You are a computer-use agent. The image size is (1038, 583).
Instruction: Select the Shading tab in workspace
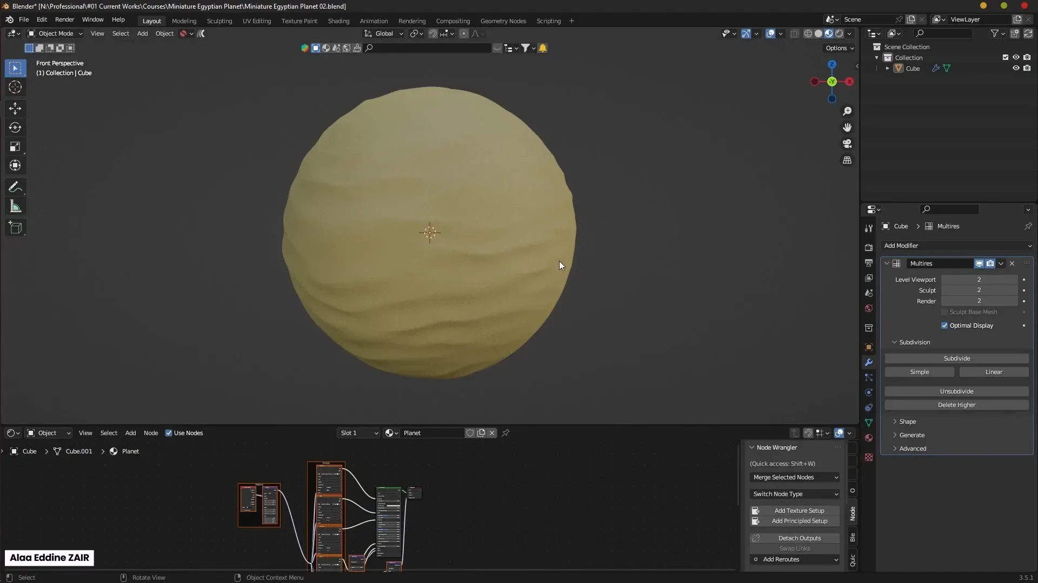(338, 21)
